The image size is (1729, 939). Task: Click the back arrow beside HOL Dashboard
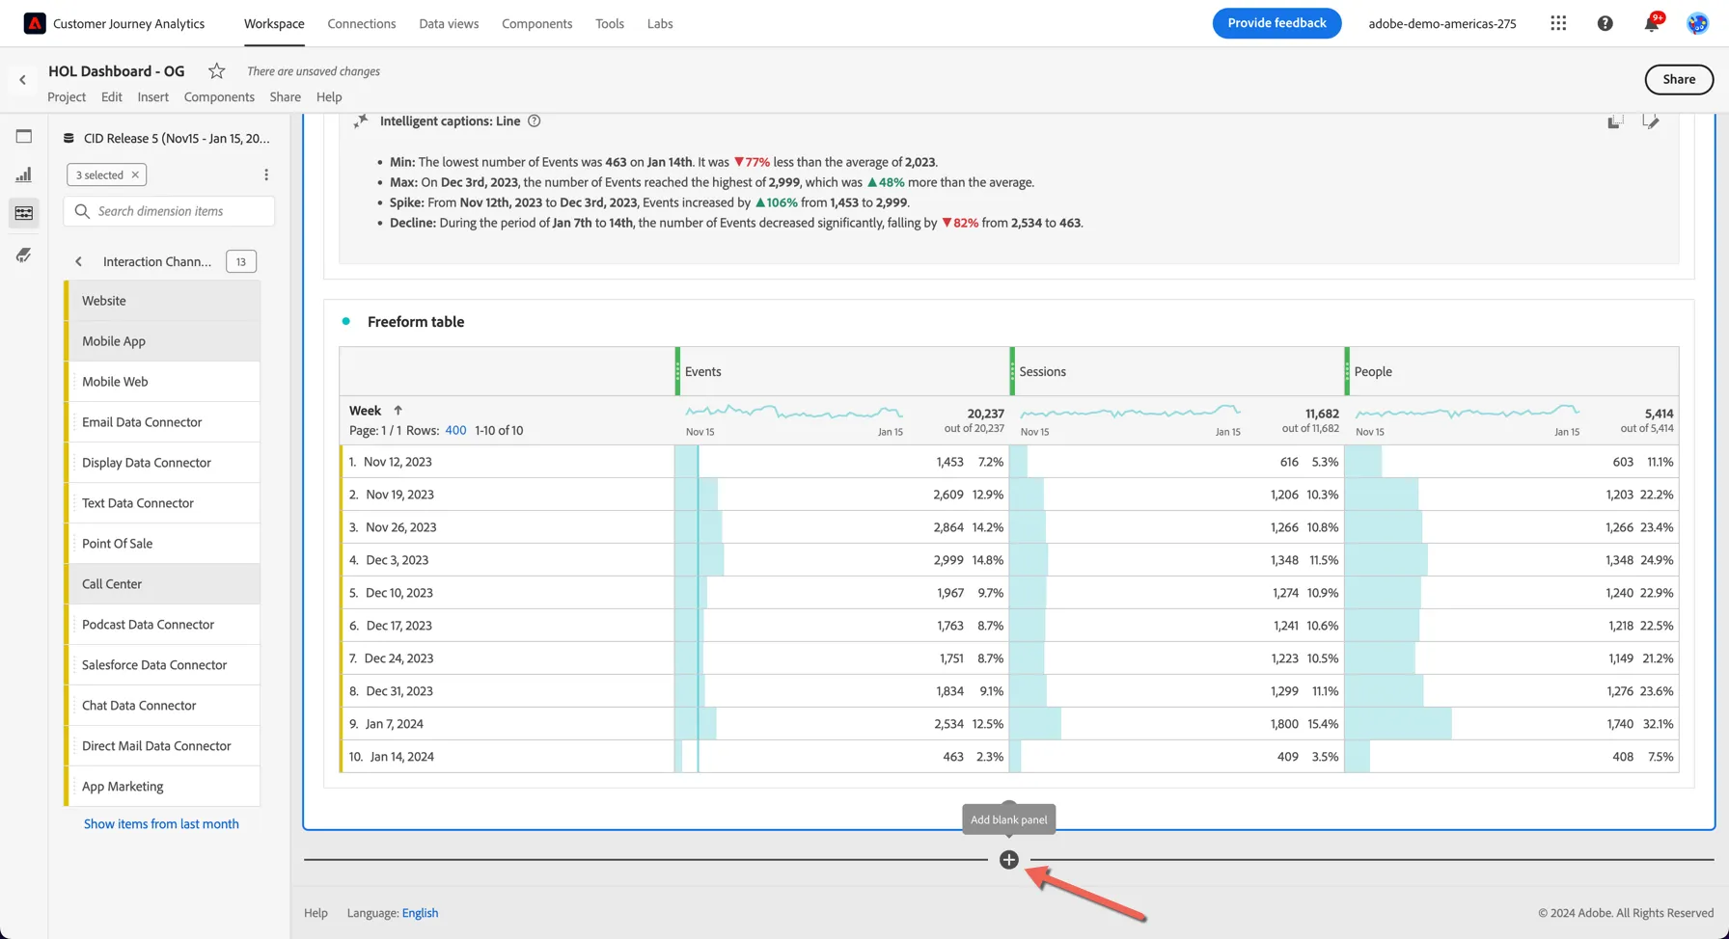(x=22, y=80)
